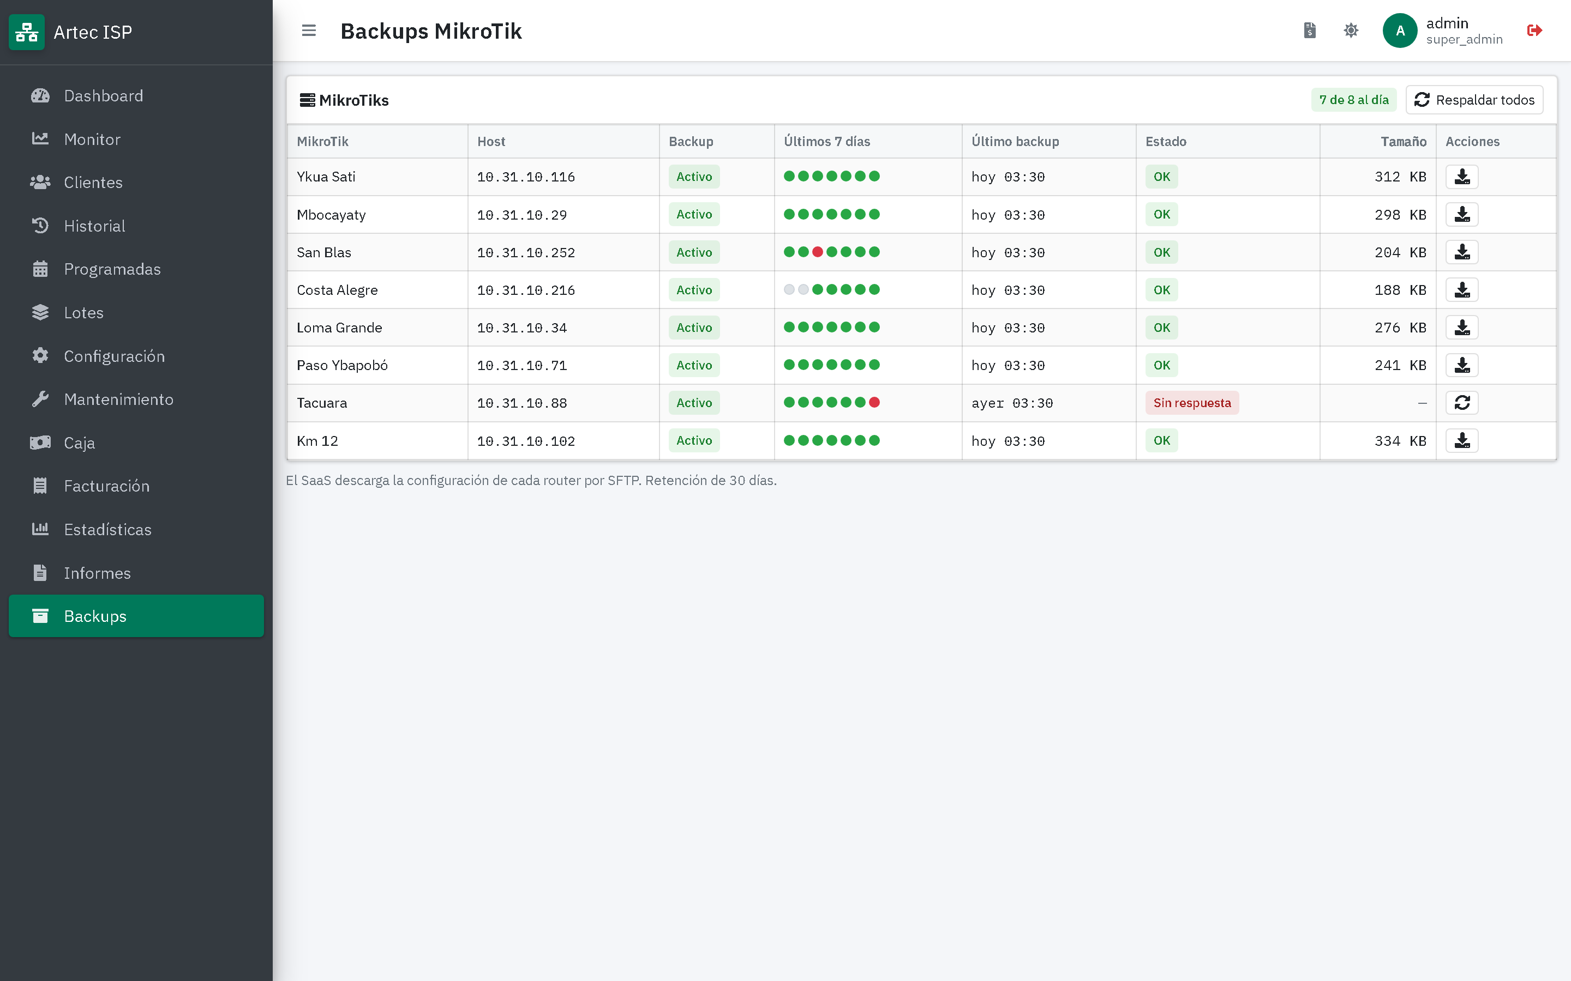Open Configuración page
The height and width of the screenshot is (981, 1571).
point(136,355)
